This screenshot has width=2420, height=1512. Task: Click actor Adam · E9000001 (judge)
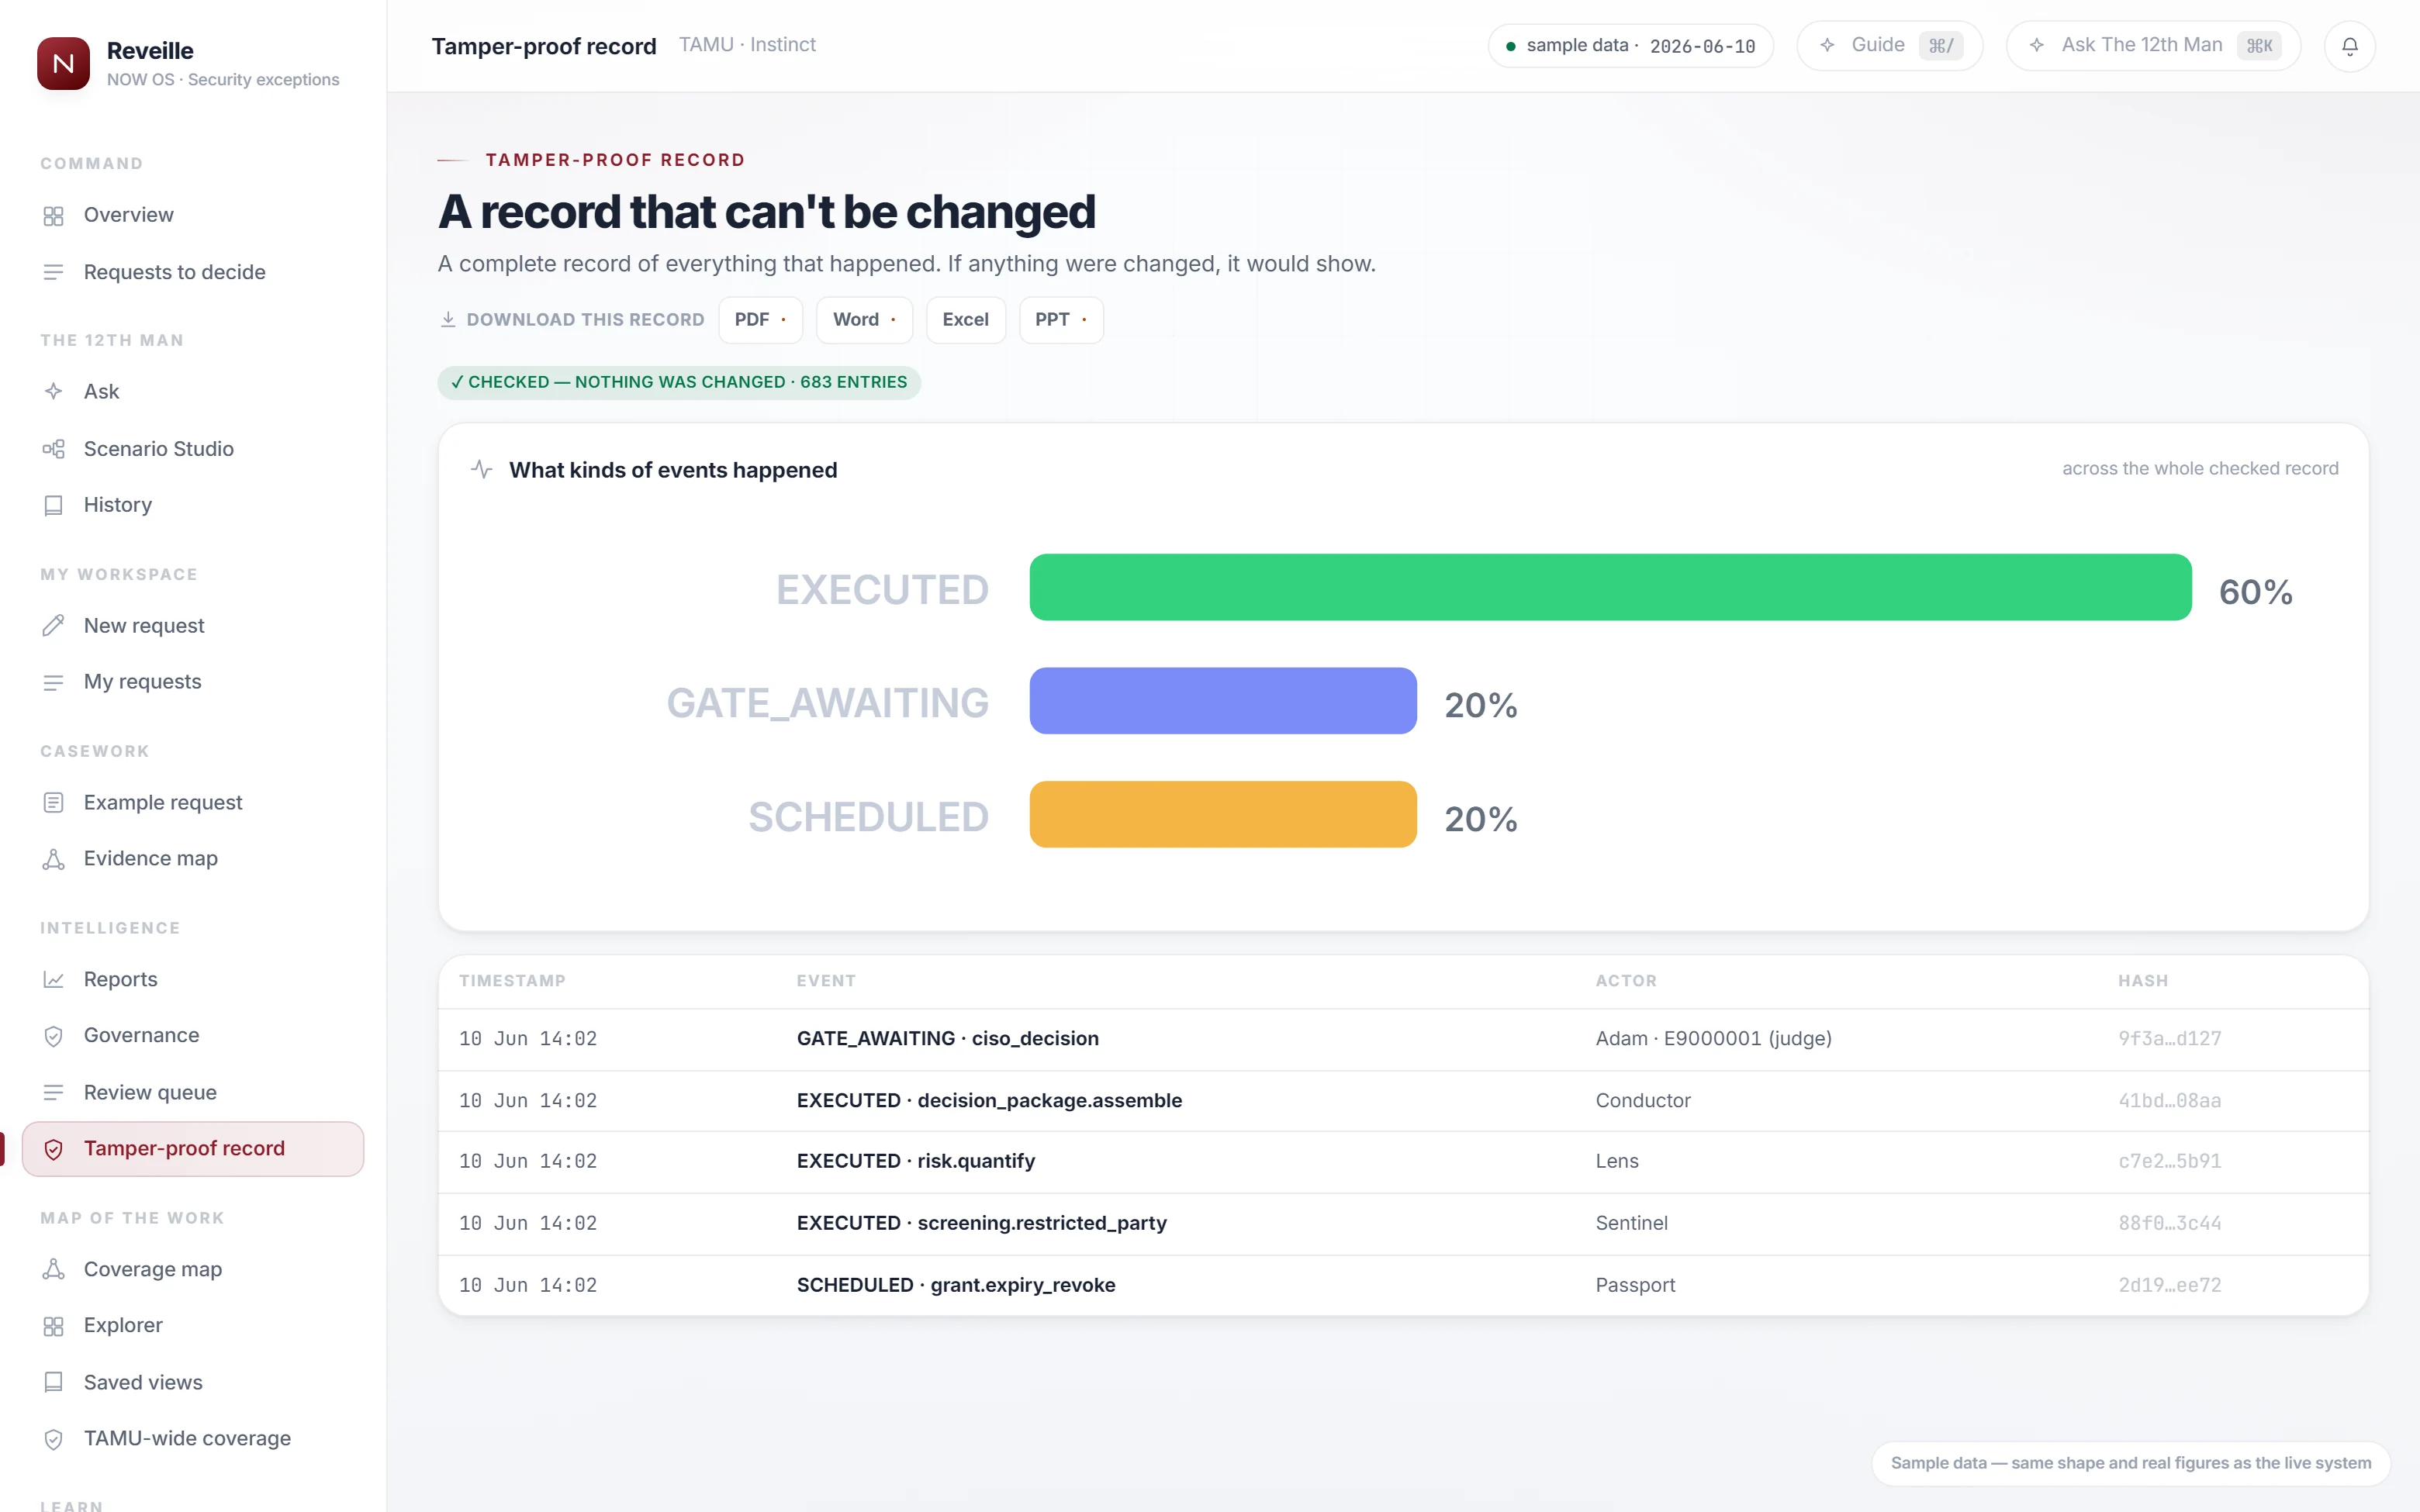1713,1039
